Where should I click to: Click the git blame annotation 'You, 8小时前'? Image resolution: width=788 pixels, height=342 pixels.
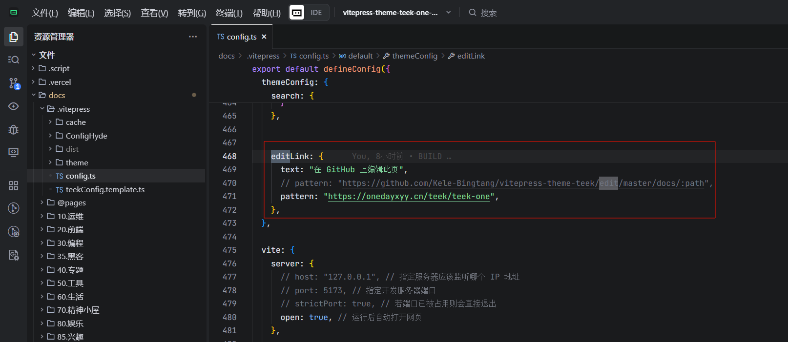(377, 156)
